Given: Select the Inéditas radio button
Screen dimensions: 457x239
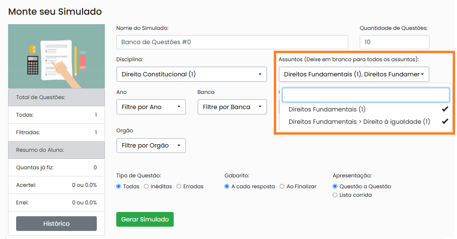Looking at the screenshot, I should [x=146, y=186].
